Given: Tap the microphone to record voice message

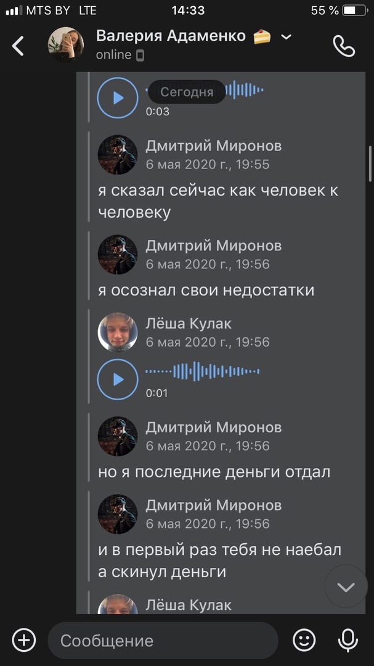Looking at the screenshot, I should (348, 641).
